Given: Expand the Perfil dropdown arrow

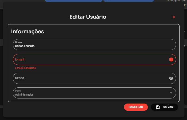Looking at the screenshot, I should tap(171, 93).
